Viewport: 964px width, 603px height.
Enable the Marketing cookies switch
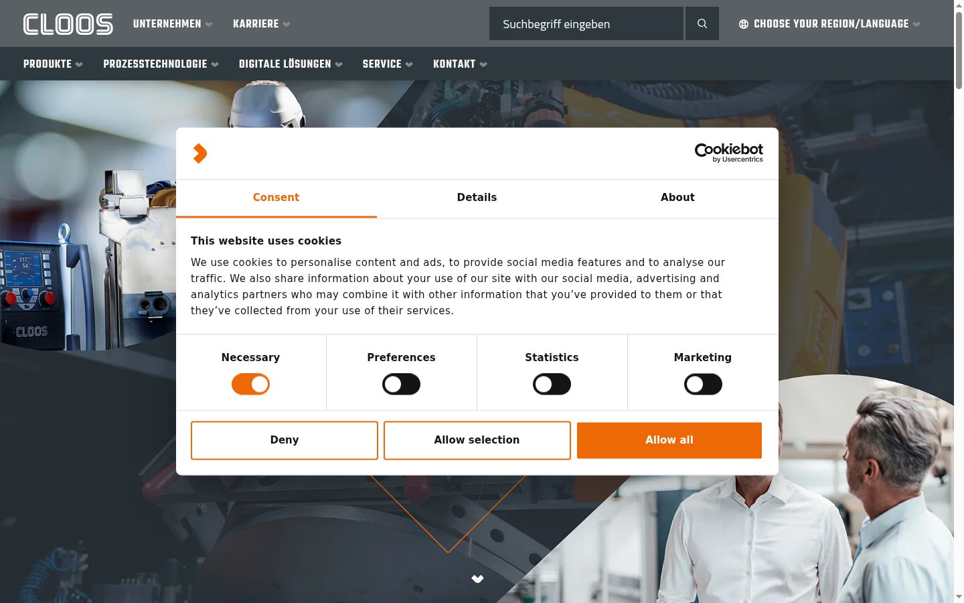click(x=703, y=385)
